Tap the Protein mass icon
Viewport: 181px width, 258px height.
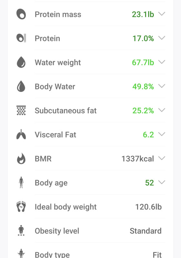coord(21,14)
